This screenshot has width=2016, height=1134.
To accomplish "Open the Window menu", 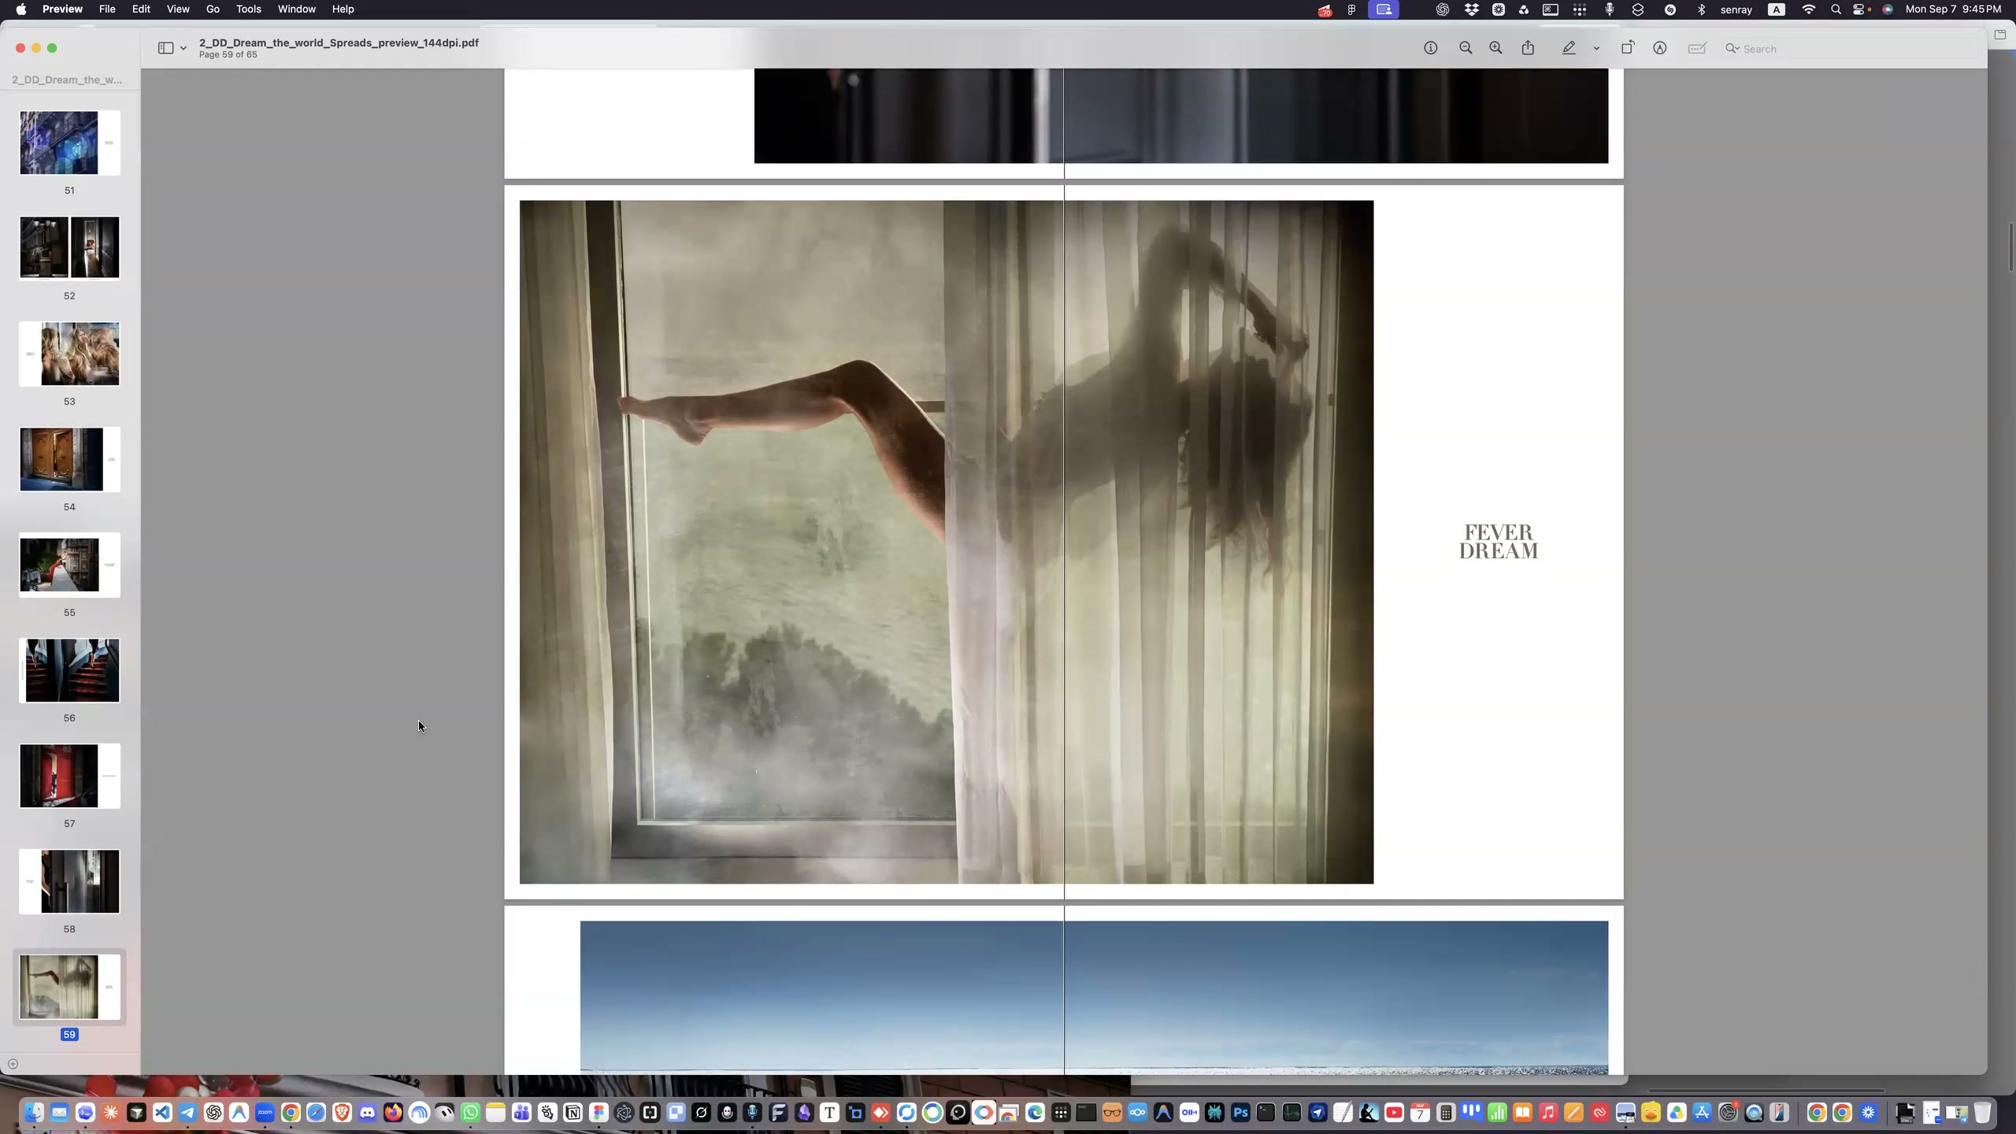I will pos(297,9).
